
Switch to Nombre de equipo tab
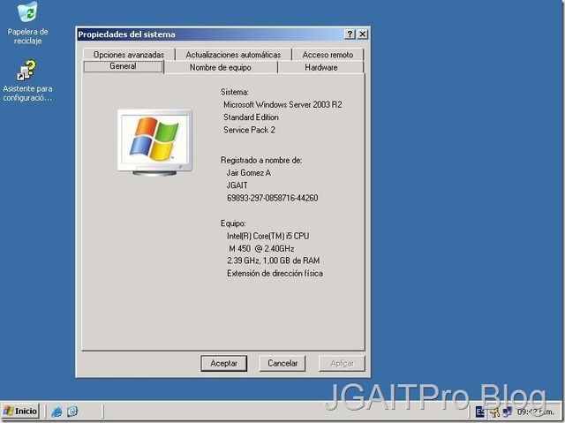(x=221, y=67)
